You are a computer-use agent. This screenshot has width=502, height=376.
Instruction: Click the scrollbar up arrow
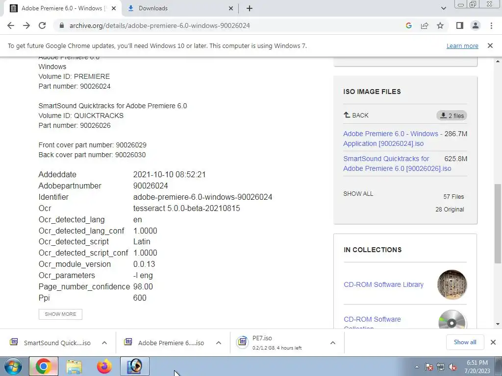[x=498, y=61]
